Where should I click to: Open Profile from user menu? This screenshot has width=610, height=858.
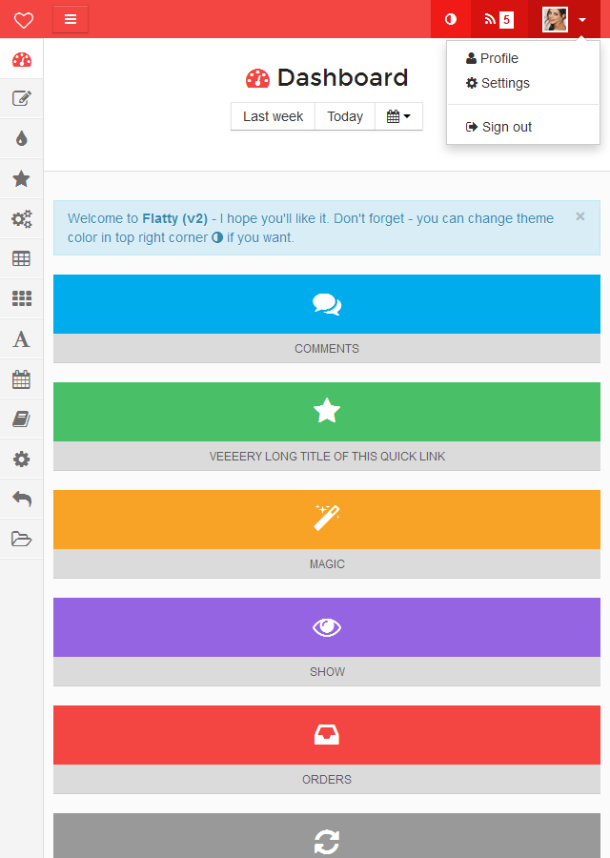coord(492,58)
